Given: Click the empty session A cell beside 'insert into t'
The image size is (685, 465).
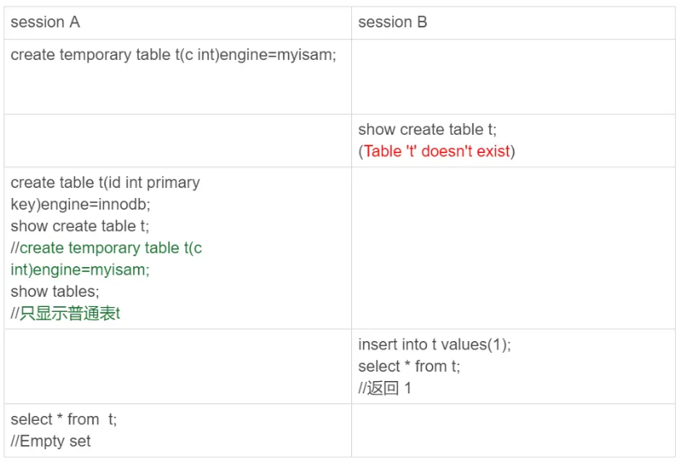Looking at the screenshot, I should coord(178,367).
